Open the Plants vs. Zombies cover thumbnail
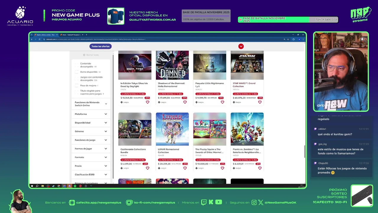The width and height of the screenshot is (378, 213). point(247,129)
